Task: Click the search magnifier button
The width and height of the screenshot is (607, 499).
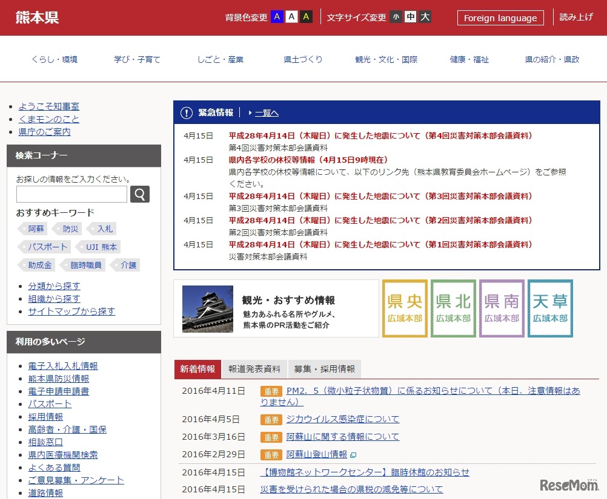Action: [x=140, y=194]
